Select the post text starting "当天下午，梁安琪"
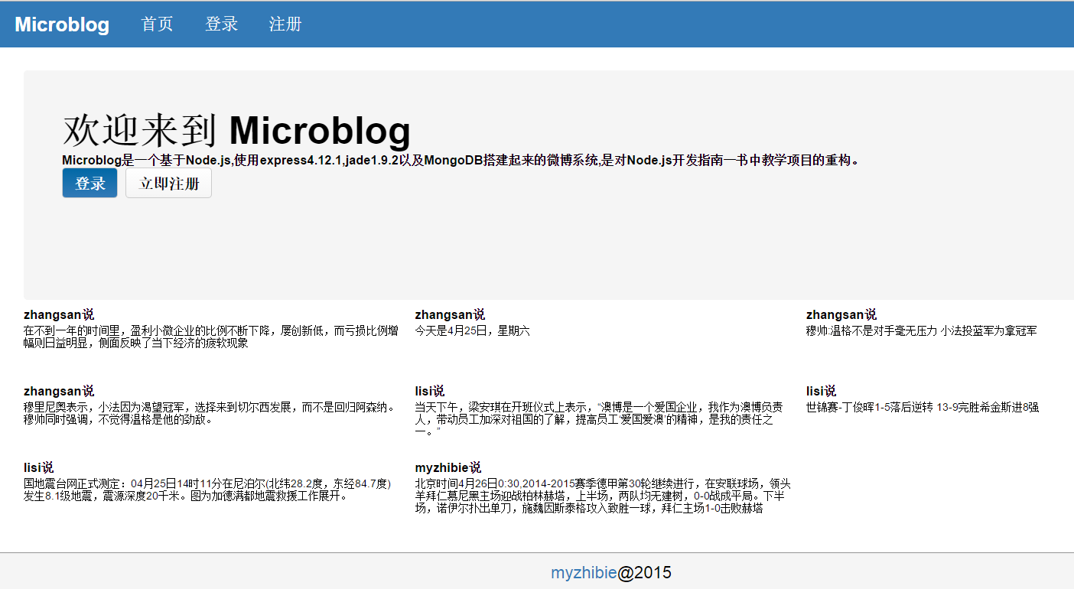 (599, 419)
